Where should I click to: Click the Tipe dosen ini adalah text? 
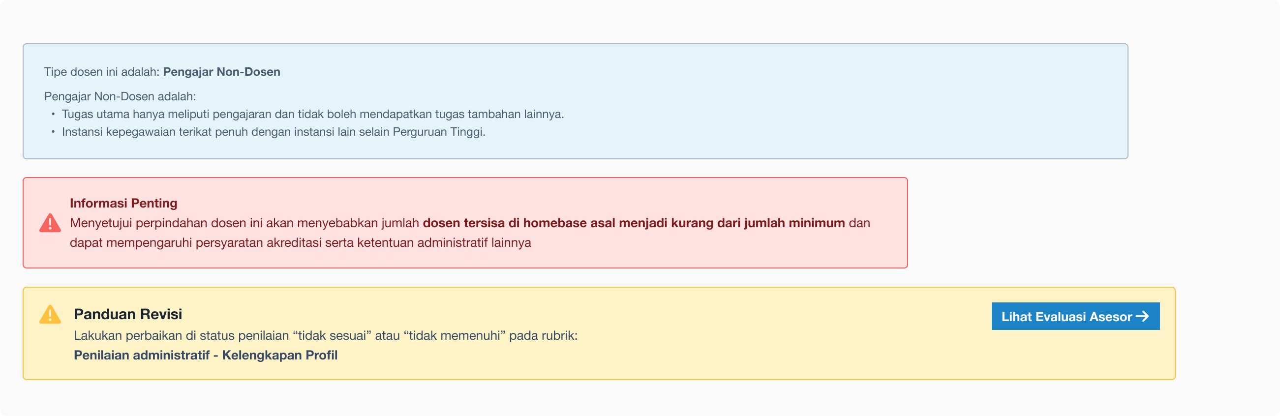(x=102, y=72)
